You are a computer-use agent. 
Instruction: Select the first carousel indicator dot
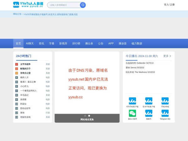click(85, 116)
